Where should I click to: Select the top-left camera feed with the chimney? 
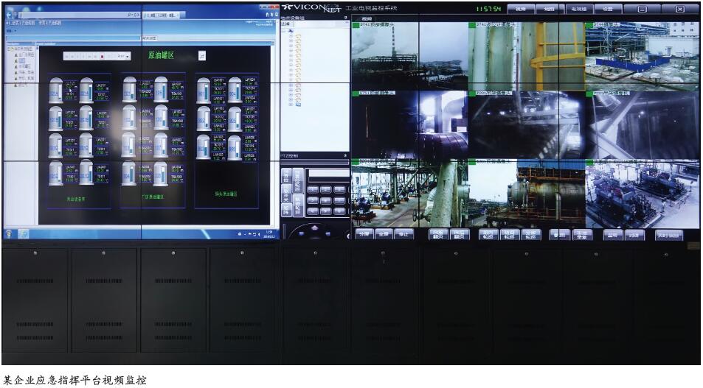point(384,56)
